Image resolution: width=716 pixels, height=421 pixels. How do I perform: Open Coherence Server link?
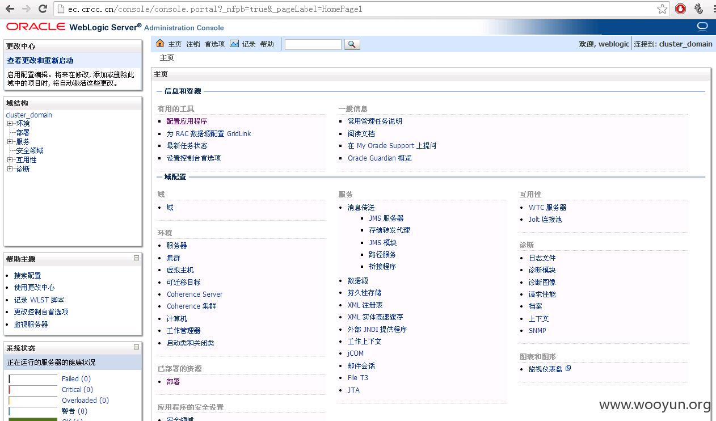coord(195,294)
